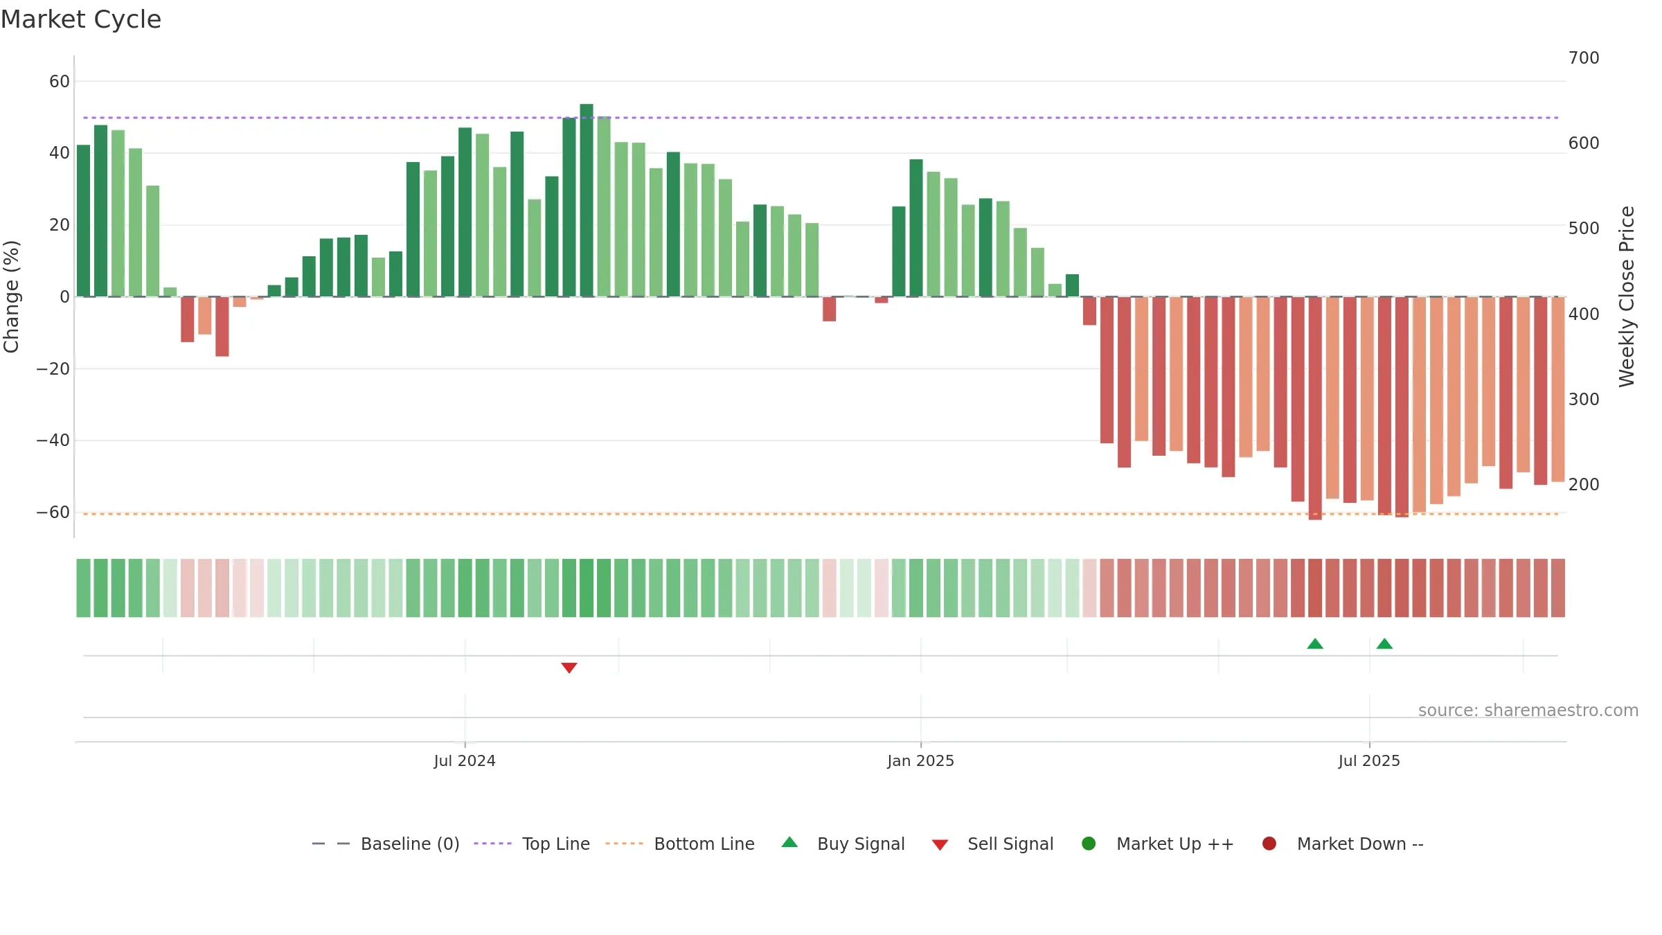Click the source: sharemaestro.com text
Screen dimensions: 1662x935
[x=1528, y=710]
